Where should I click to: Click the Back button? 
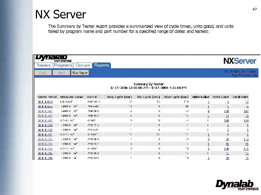tap(43, 73)
